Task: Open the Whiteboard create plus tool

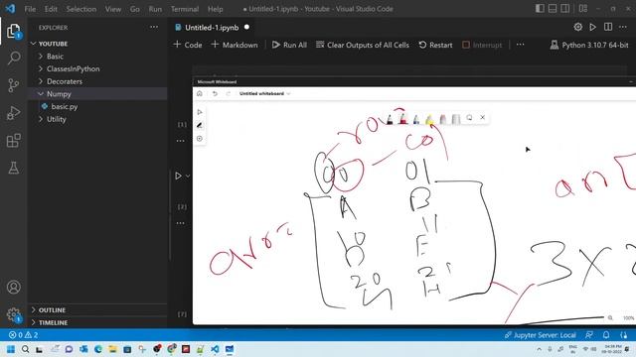Action: [200, 139]
